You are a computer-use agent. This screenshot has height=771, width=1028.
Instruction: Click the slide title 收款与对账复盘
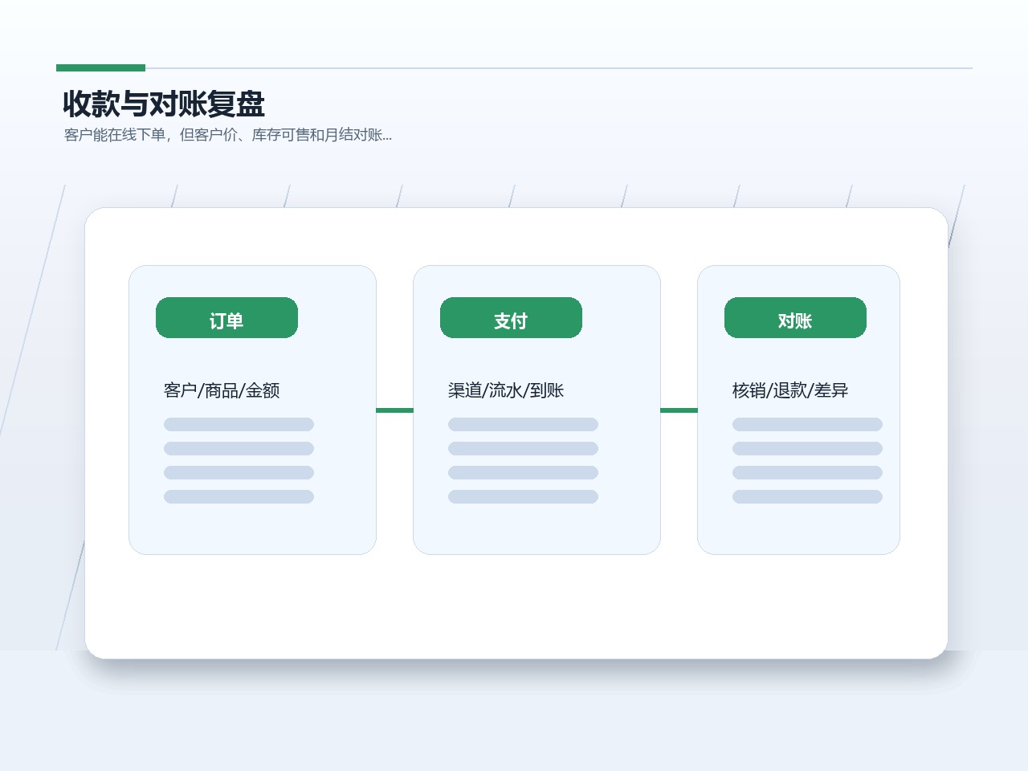[x=164, y=104]
